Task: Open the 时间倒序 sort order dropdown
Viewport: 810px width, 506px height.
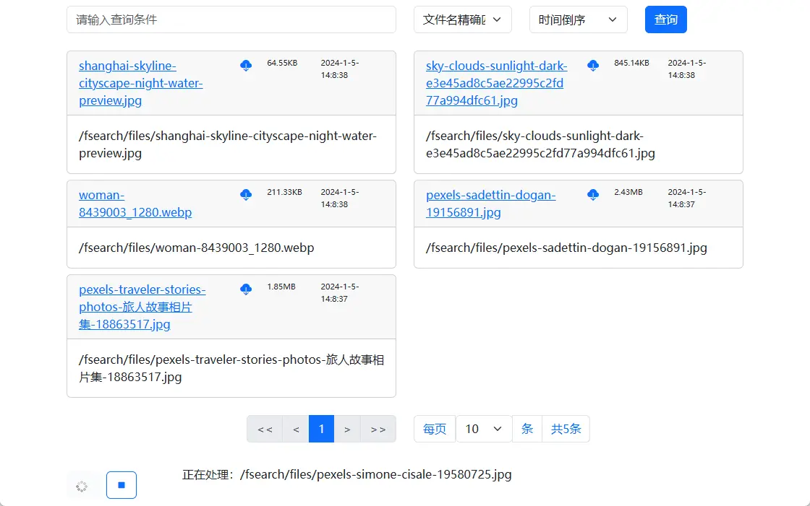Action: point(578,19)
